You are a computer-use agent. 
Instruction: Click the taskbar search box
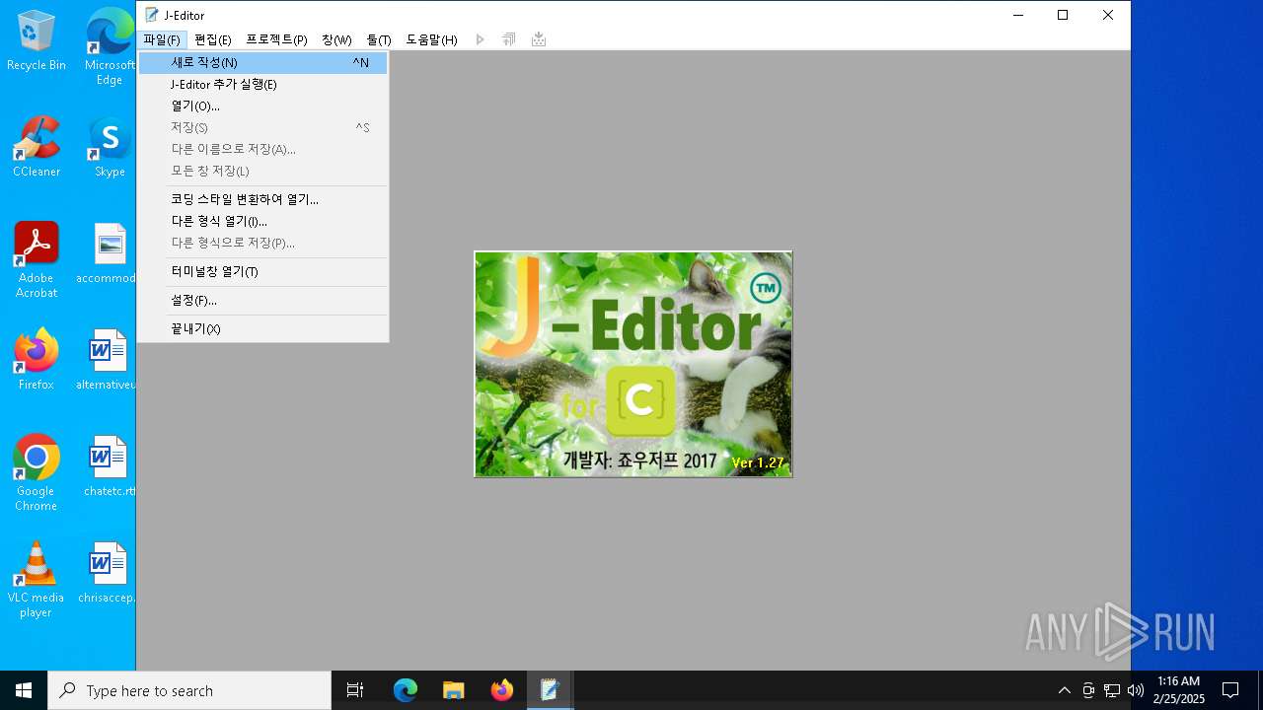[189, 690]
